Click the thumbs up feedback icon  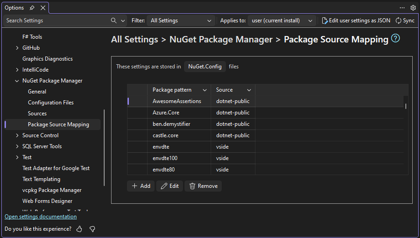pos(79,229)
